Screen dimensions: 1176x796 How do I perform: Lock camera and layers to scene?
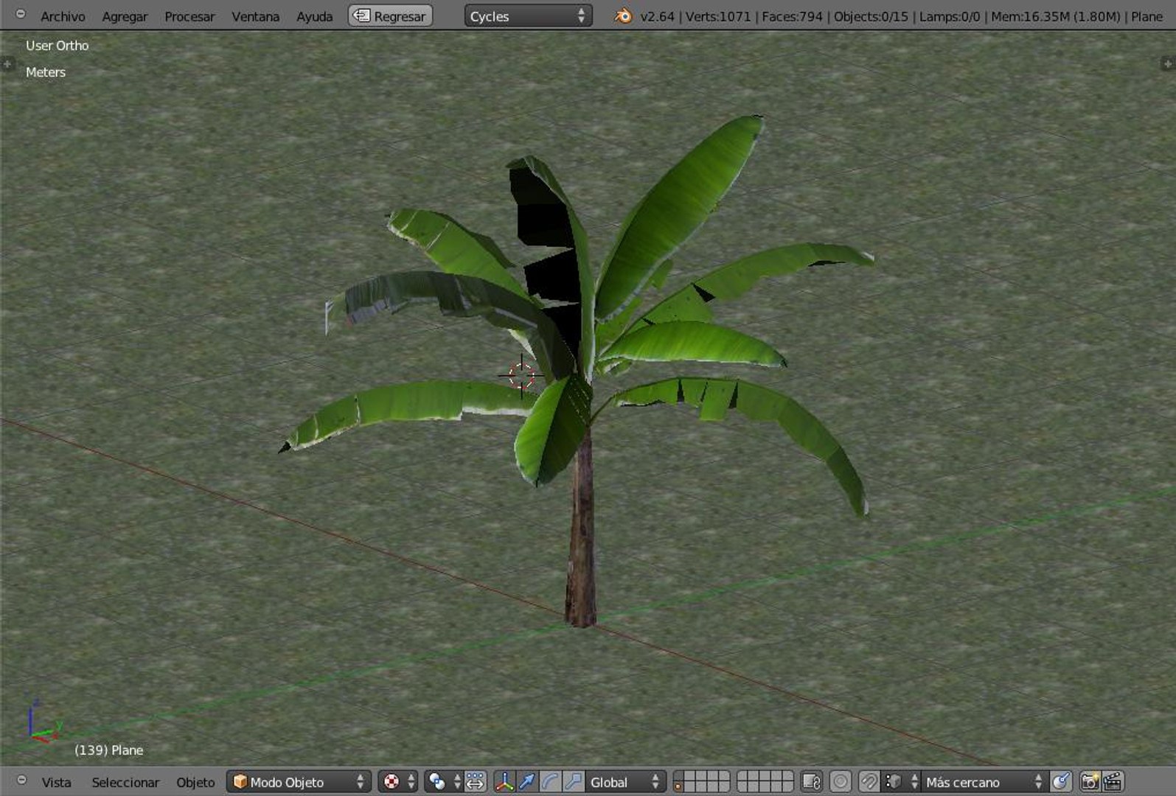[812, 782]
